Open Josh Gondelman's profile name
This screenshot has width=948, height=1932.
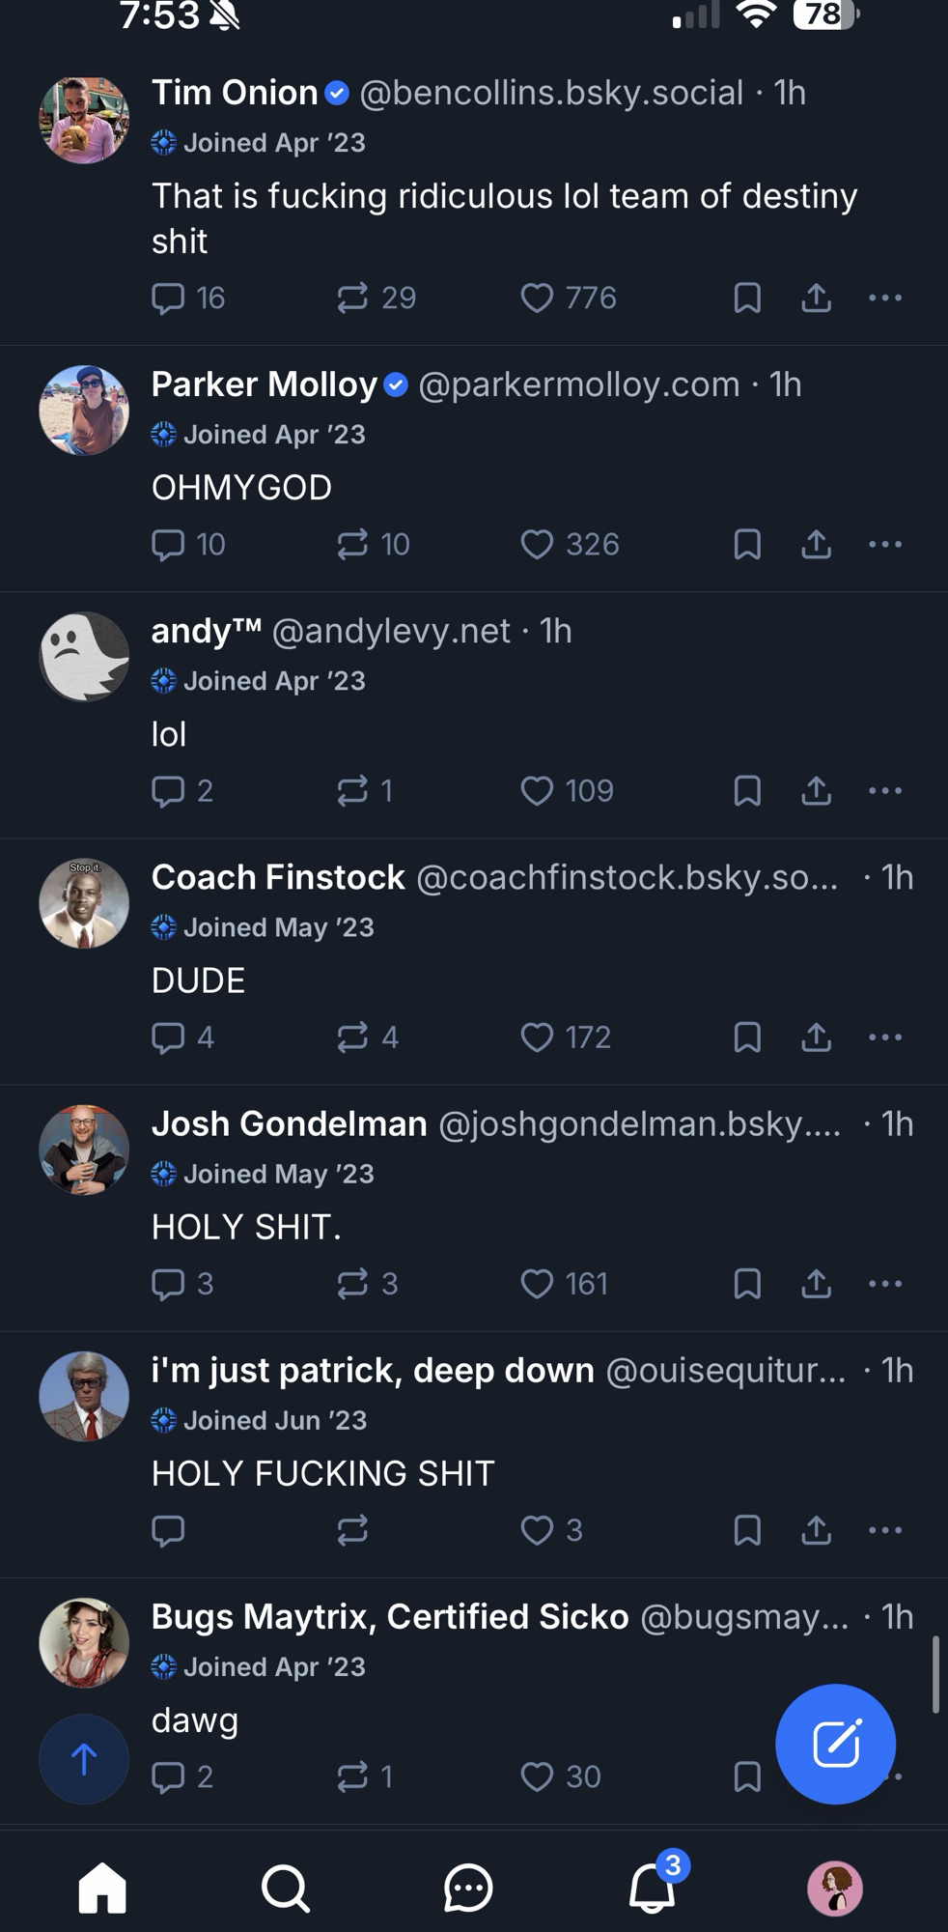pyautogui.click(x=289, y=1123)
